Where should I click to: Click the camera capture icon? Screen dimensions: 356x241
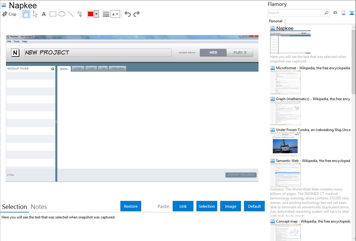tap(335, 13)
